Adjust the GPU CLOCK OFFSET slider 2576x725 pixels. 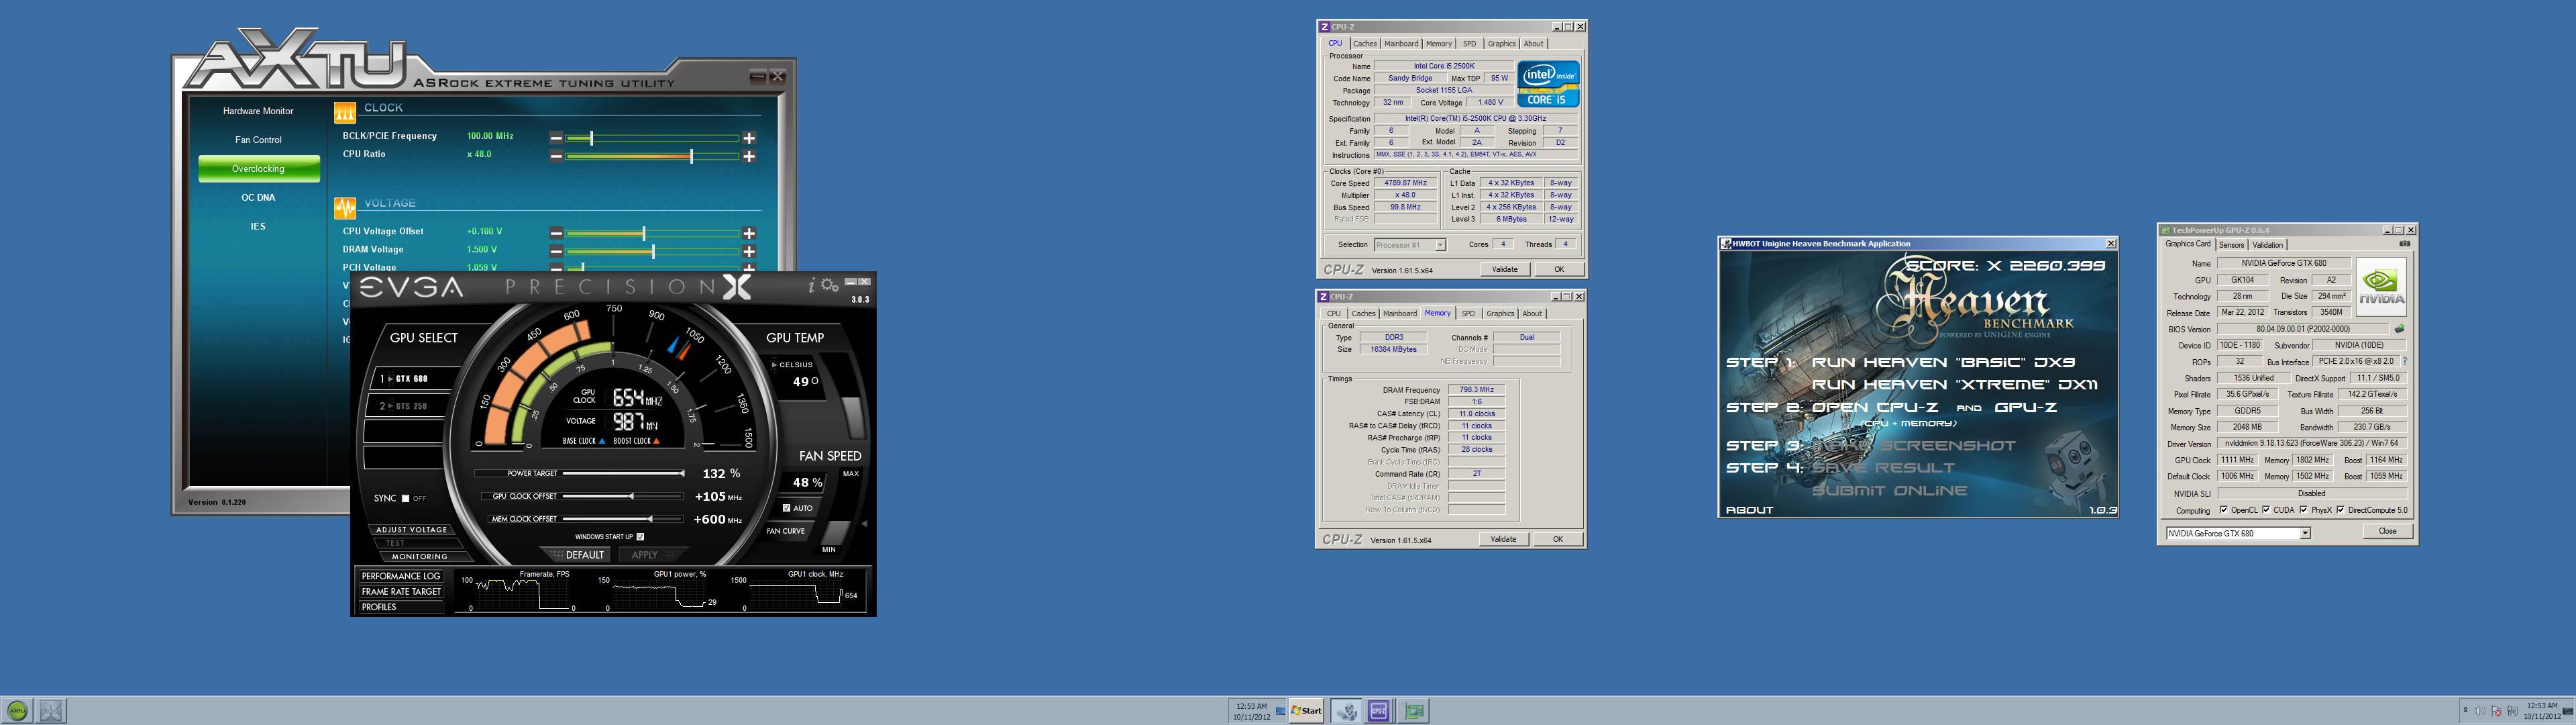click(x=623, y=495)
